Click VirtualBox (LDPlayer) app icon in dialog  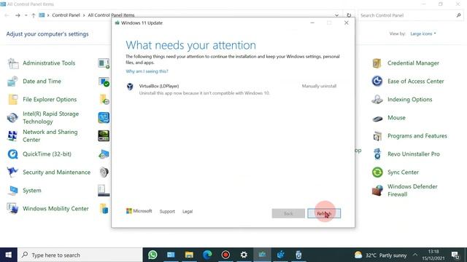coord(130,87)
